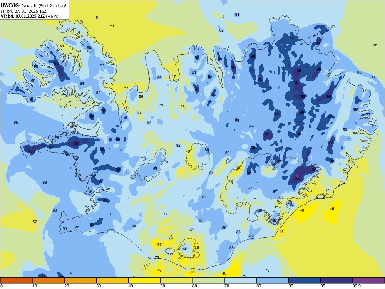
Task: Click the bright yellow 40–50 legend swatch
Action: tap(144, 281)
